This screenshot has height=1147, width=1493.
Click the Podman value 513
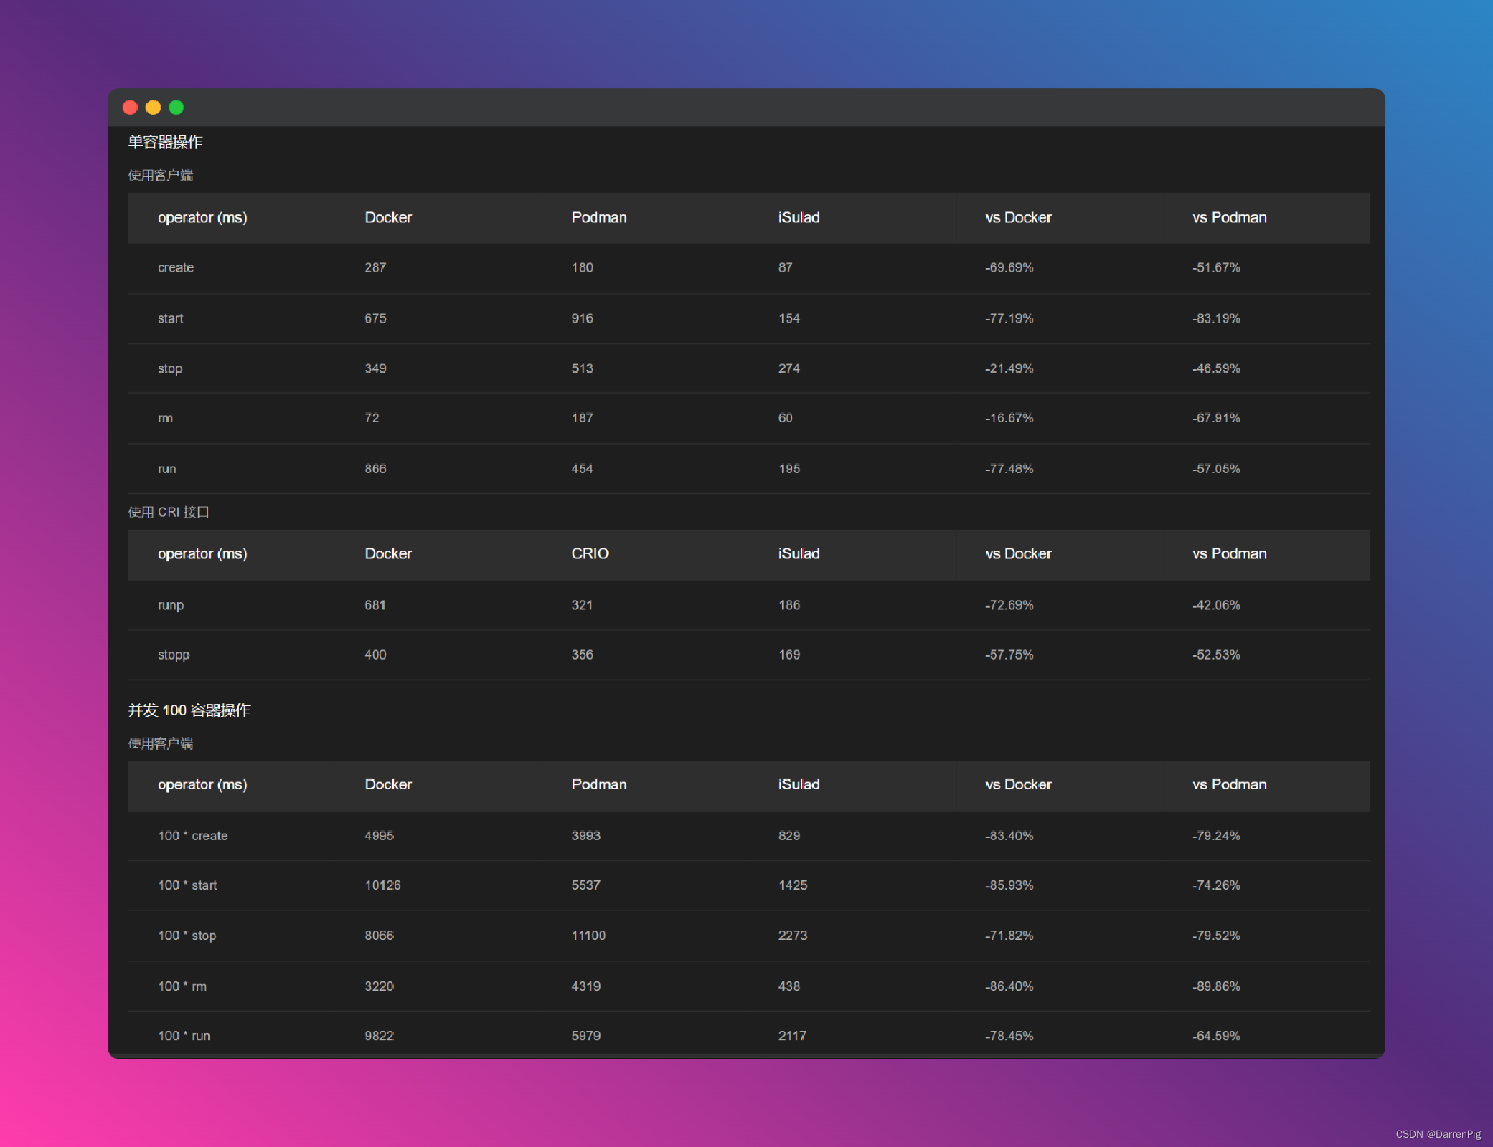[582, 368]
